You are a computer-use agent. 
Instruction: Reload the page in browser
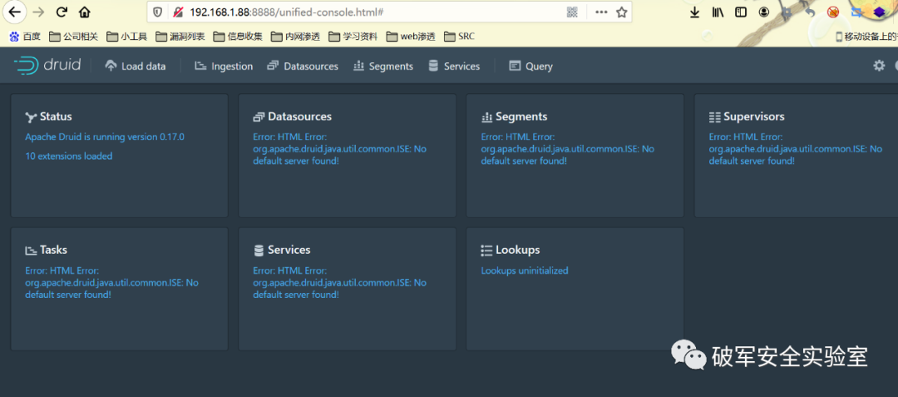(62, 12)
